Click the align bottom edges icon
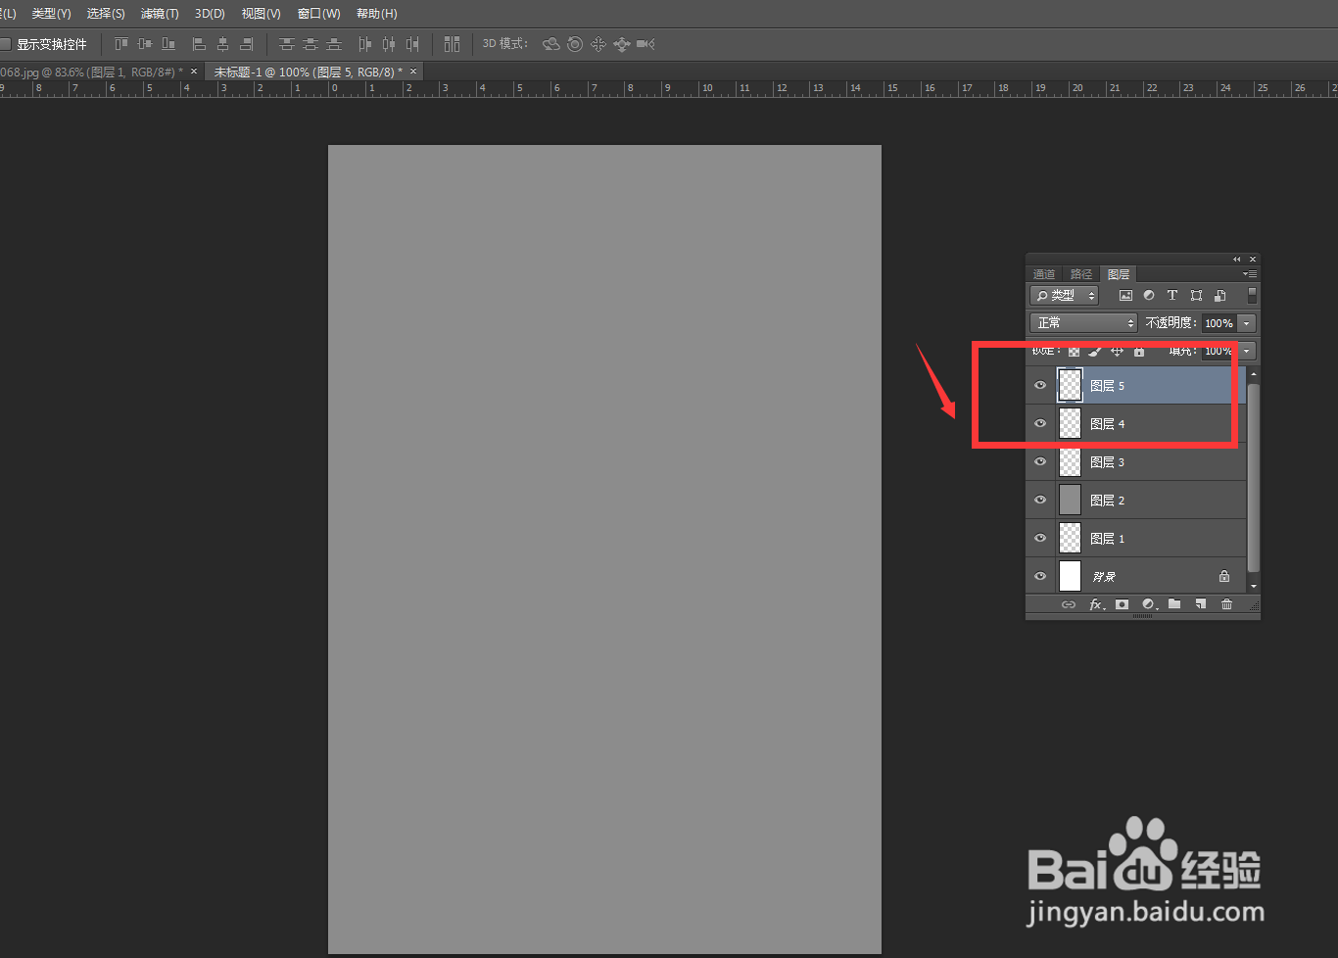 168,44
